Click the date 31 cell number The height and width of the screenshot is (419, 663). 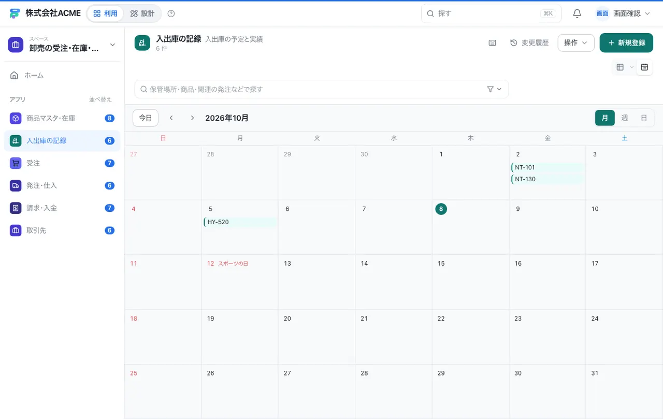[595, 373]
